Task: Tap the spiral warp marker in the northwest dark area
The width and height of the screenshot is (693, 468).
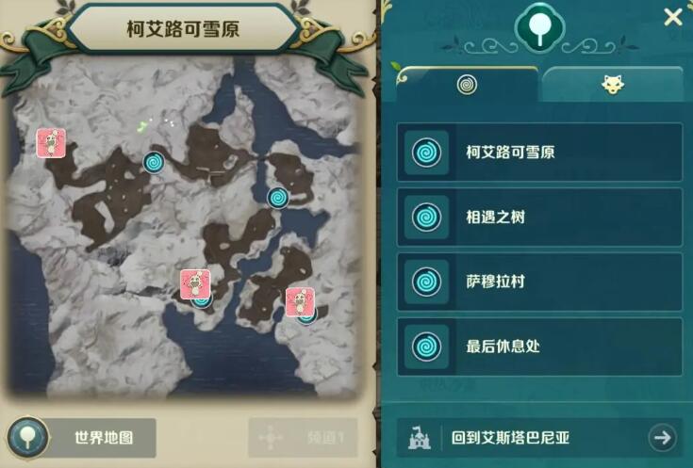Action: click(154, 163)
